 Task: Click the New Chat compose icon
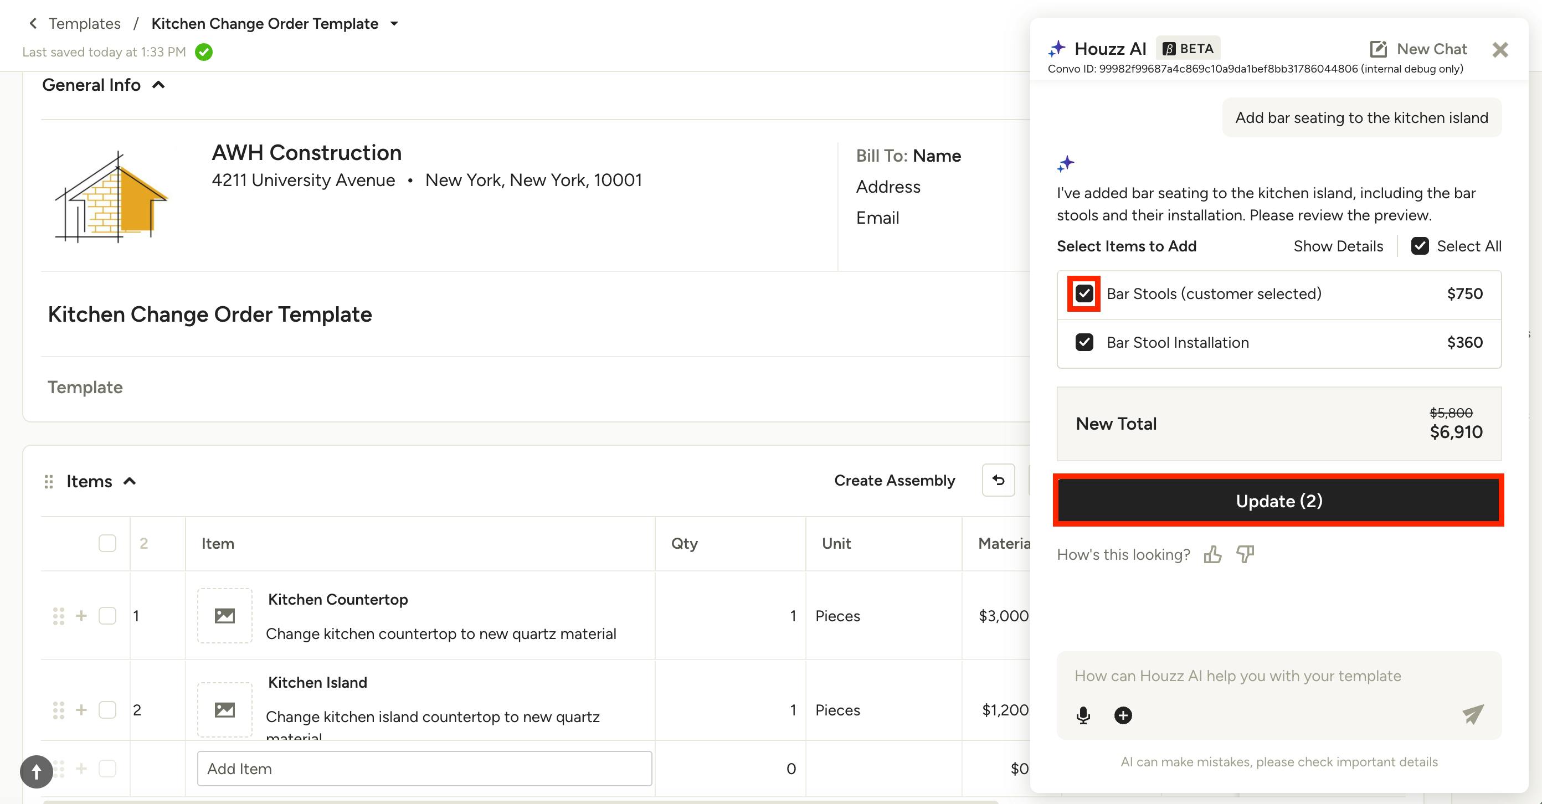click(1378, 49)
